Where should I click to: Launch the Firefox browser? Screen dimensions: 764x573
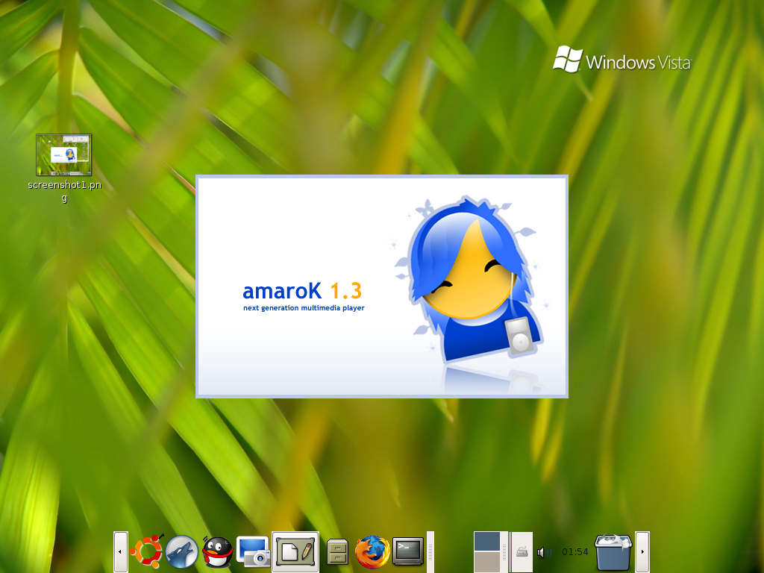pyautogui.click(x=372, y=551)
